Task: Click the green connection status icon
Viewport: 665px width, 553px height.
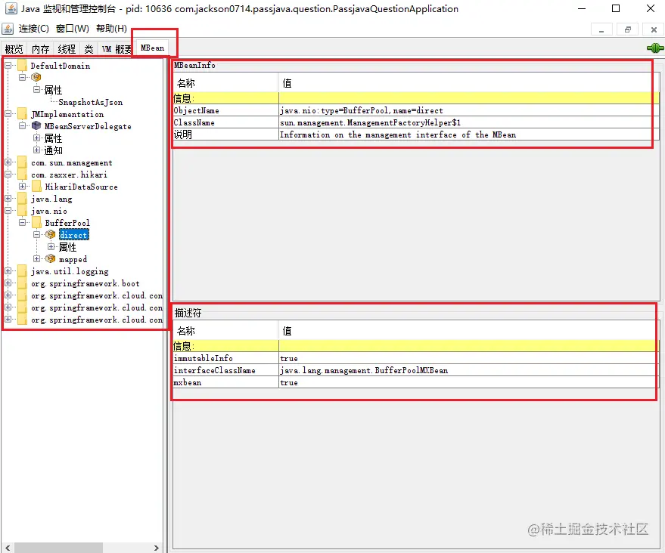Action: pyautogui.click(x=655, y=48)
